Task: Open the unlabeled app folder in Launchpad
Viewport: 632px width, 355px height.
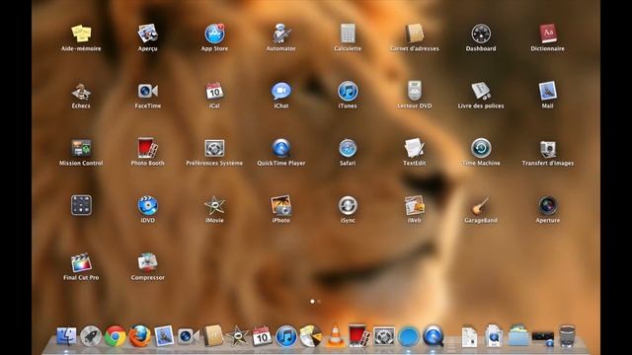Action: click(81, 205)
